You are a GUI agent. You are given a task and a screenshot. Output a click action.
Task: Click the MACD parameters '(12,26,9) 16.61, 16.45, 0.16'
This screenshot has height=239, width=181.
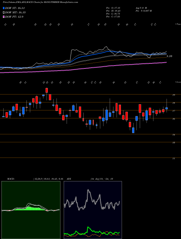tap(48, 179)
